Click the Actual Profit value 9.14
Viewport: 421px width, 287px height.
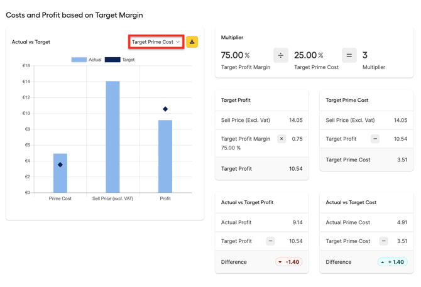pos(297,222)
